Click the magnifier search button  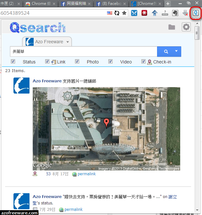[166, 52]
